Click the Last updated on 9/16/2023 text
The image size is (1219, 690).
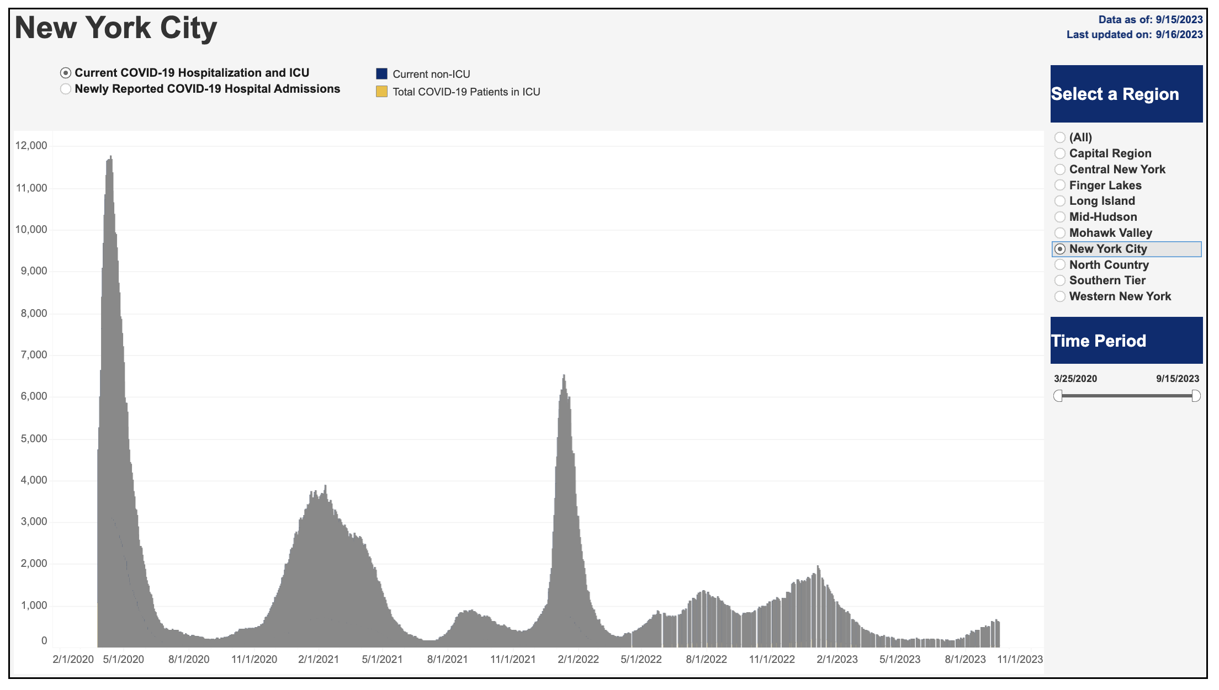point(1135,34)
